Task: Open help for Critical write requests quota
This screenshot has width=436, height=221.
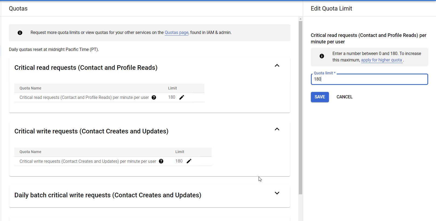Action: pyautogui.click(x=161, y=161)
